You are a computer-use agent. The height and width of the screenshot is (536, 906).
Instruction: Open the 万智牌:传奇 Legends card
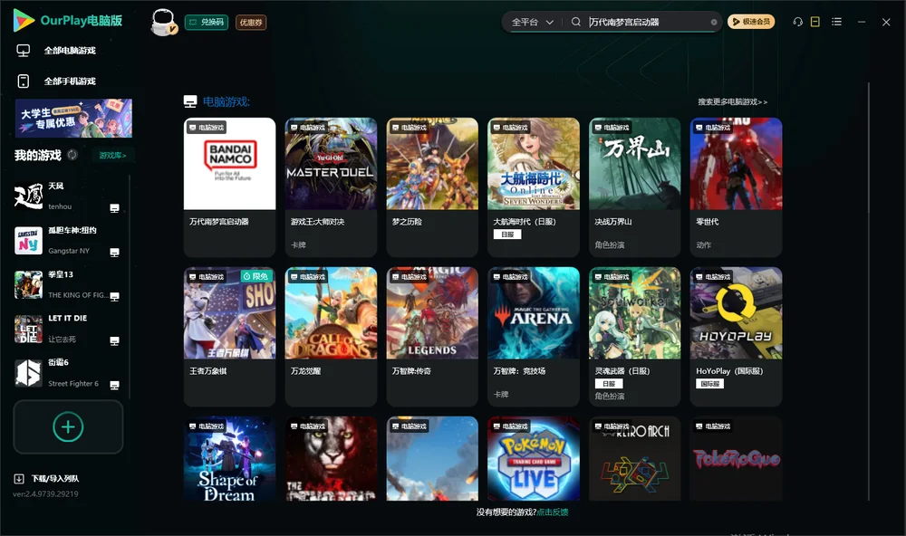432,337
